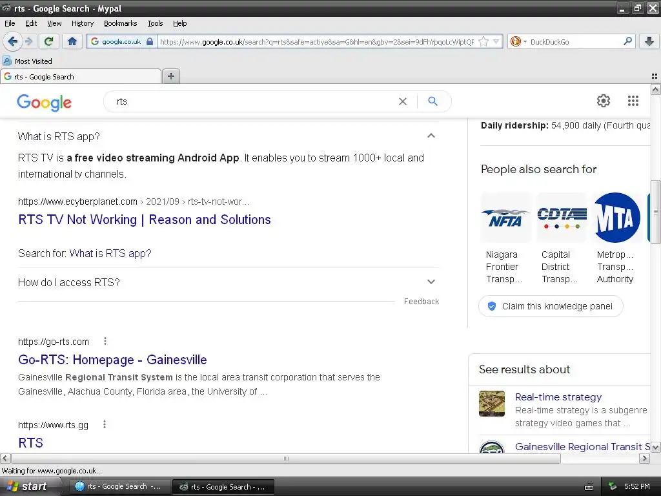Screen dimensions: 661x496
Task: Clear the search query with the X
Action: (x=403, y=101)
